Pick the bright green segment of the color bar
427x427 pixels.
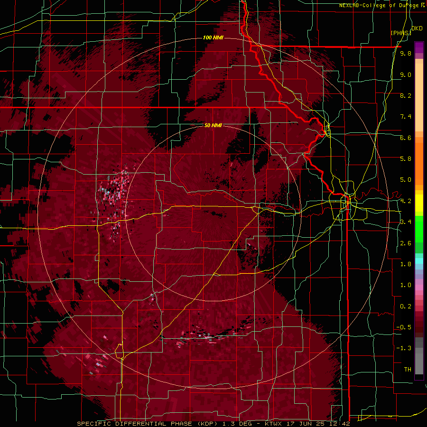(419, 229)
